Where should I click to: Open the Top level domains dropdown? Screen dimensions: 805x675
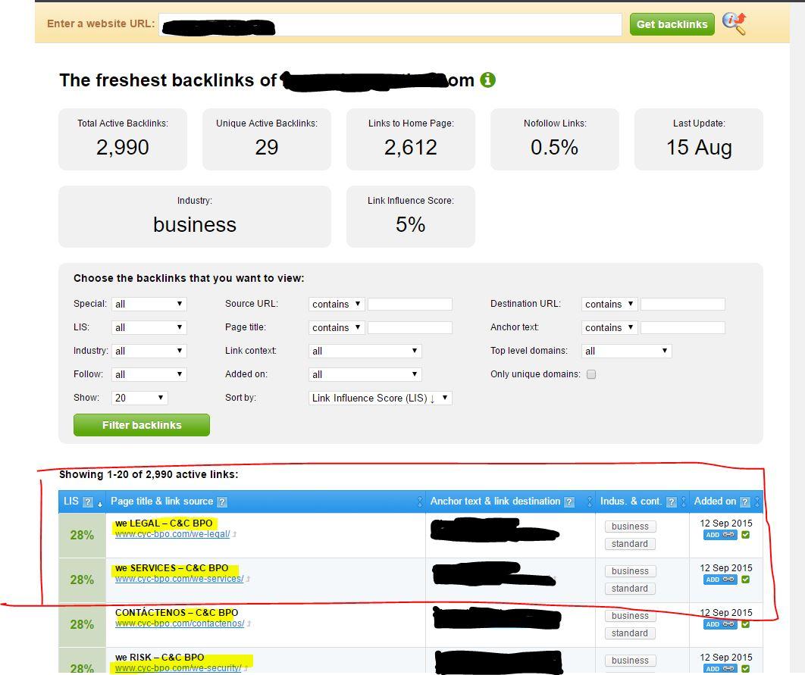point(626,351)
